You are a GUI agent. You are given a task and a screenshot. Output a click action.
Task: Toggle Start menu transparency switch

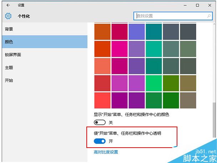coord(100,141)
